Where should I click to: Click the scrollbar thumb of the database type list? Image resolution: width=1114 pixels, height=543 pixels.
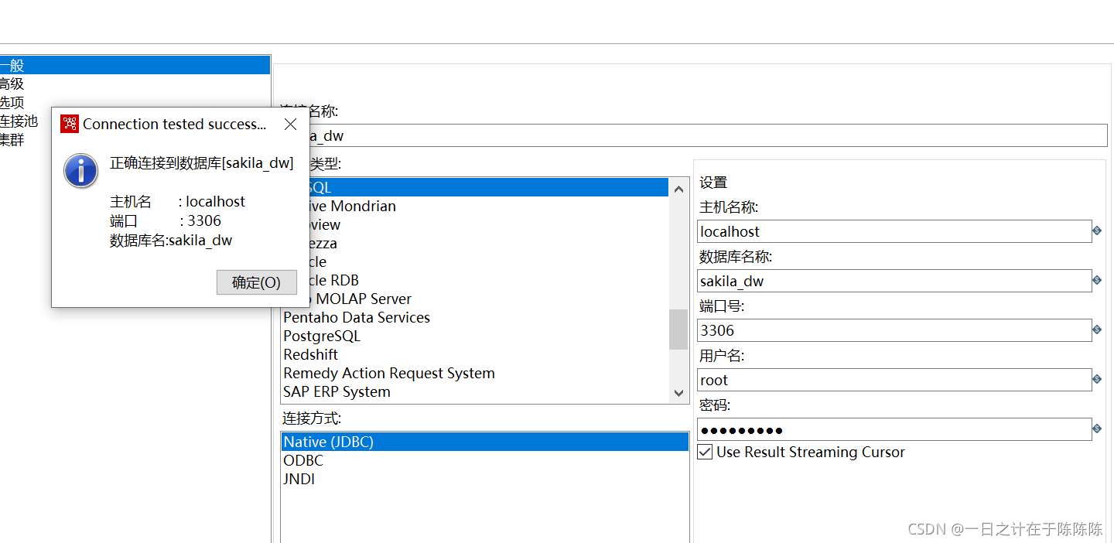[x=678, y=330]
